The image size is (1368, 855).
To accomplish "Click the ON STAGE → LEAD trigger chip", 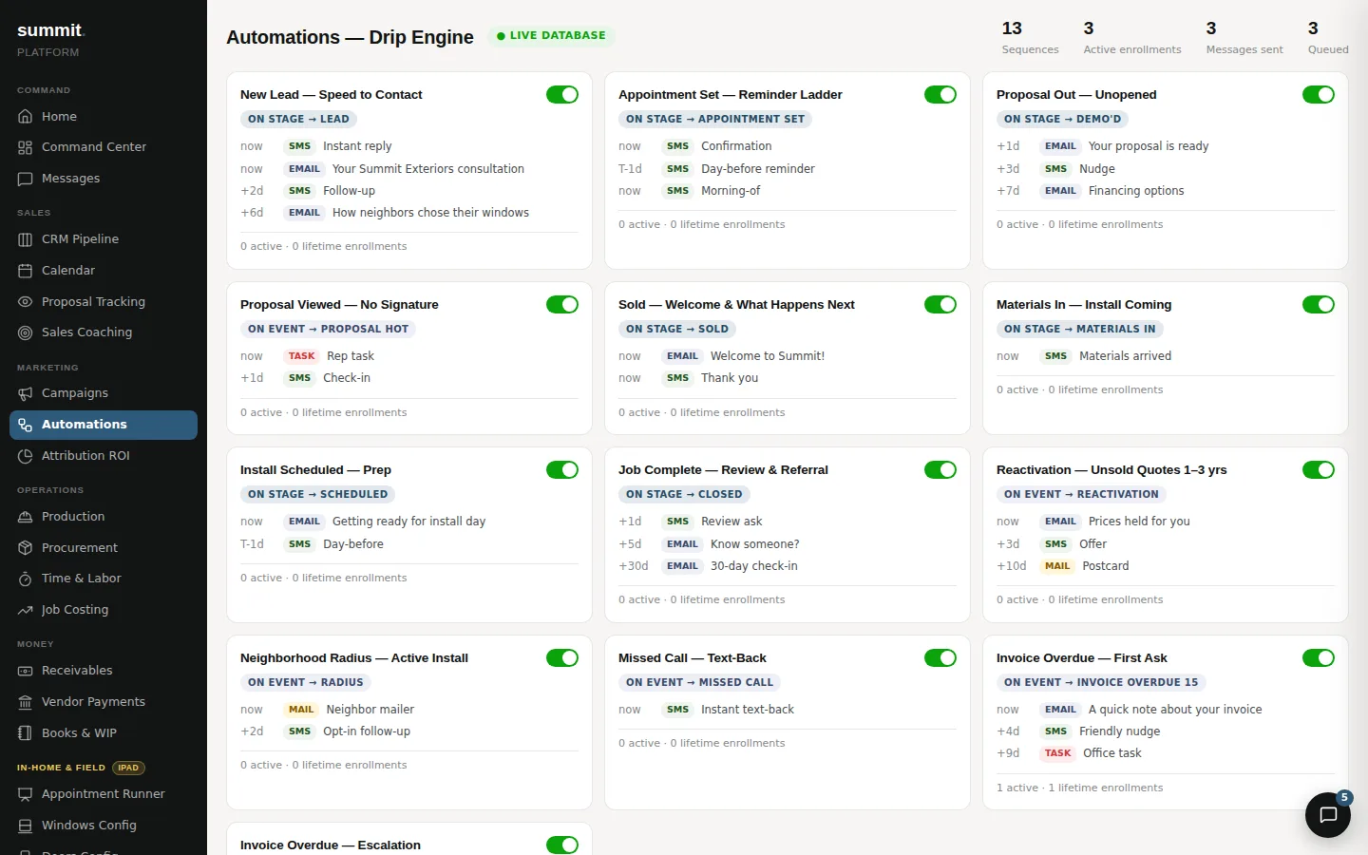I will pos(298,120).
